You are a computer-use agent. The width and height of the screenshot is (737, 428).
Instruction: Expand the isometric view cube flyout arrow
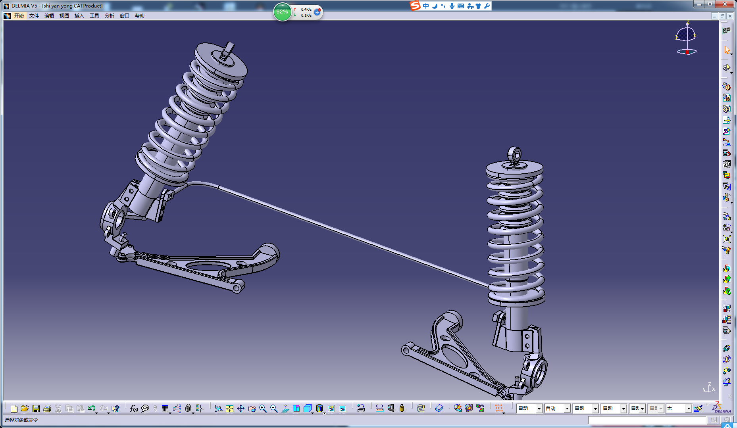pos(313,413)
